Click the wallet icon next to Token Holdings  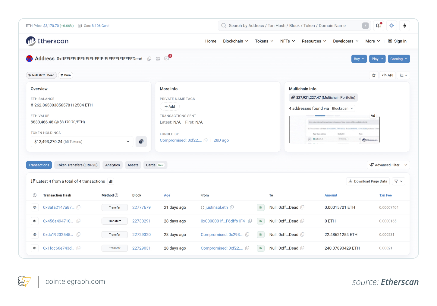click(x=141, y=141)
